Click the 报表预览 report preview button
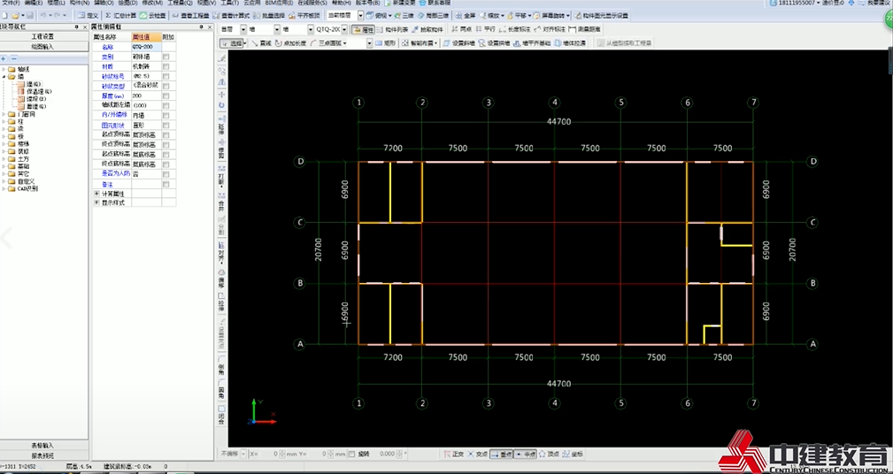Screen dimensions: 893x474 pos(42,455)
